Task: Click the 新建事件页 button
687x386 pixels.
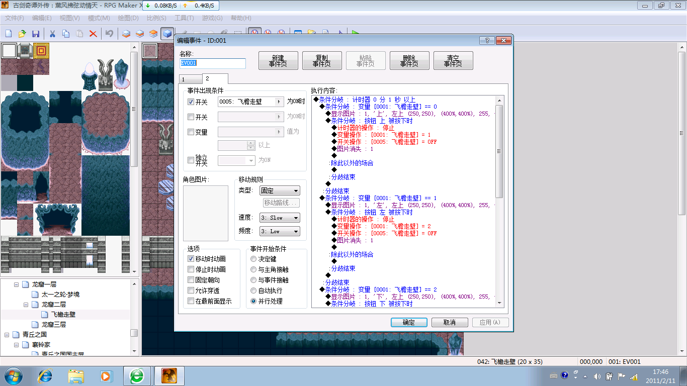Action: [x=278, y=61]
